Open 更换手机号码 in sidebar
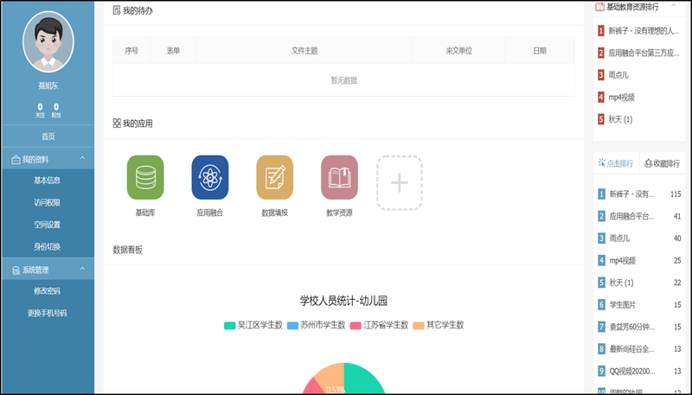 (48, 313)
